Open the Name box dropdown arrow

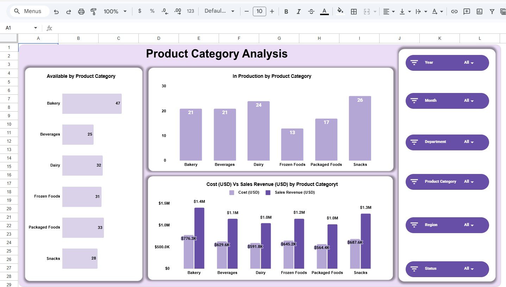point(36,28)
